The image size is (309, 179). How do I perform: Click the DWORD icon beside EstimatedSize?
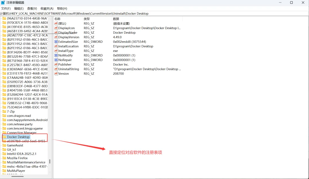56,42
